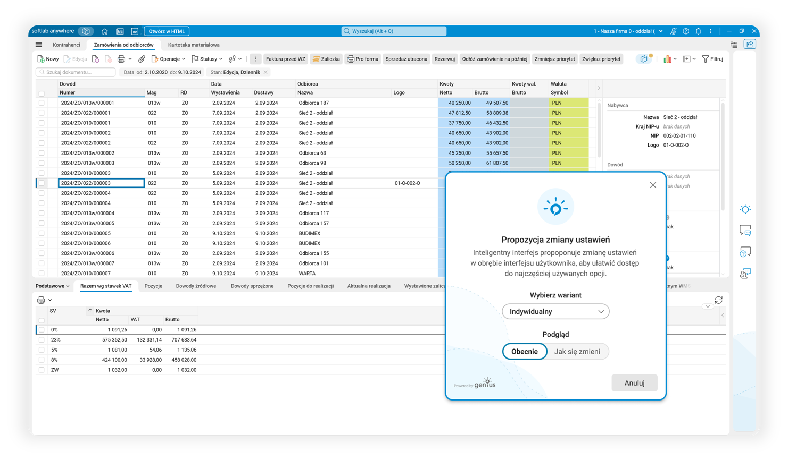Screen dimensions: 788x460
Task: Tick the checkbox for order 2024/ZO/013w/000001
Action: click(x=42, y=103)
